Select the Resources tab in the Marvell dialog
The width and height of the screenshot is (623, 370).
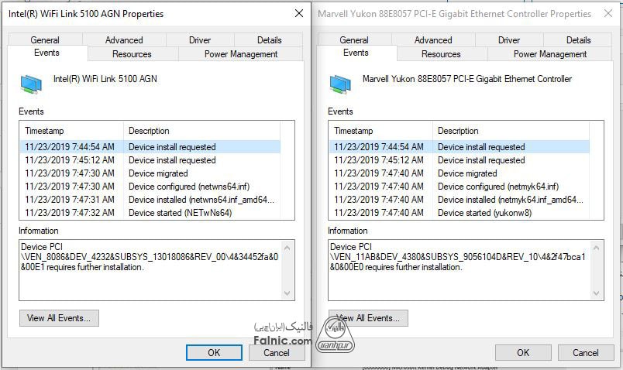[x=441, y=54]
